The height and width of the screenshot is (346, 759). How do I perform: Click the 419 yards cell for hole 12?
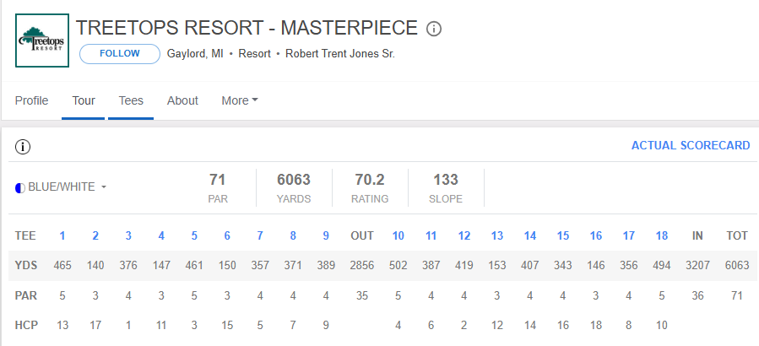[x=464, y=266]
